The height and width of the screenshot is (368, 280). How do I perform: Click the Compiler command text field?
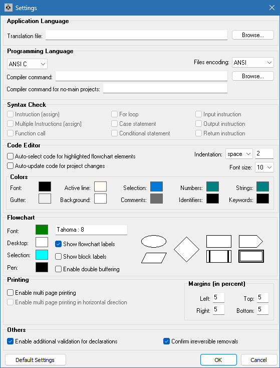coord(141,76)
